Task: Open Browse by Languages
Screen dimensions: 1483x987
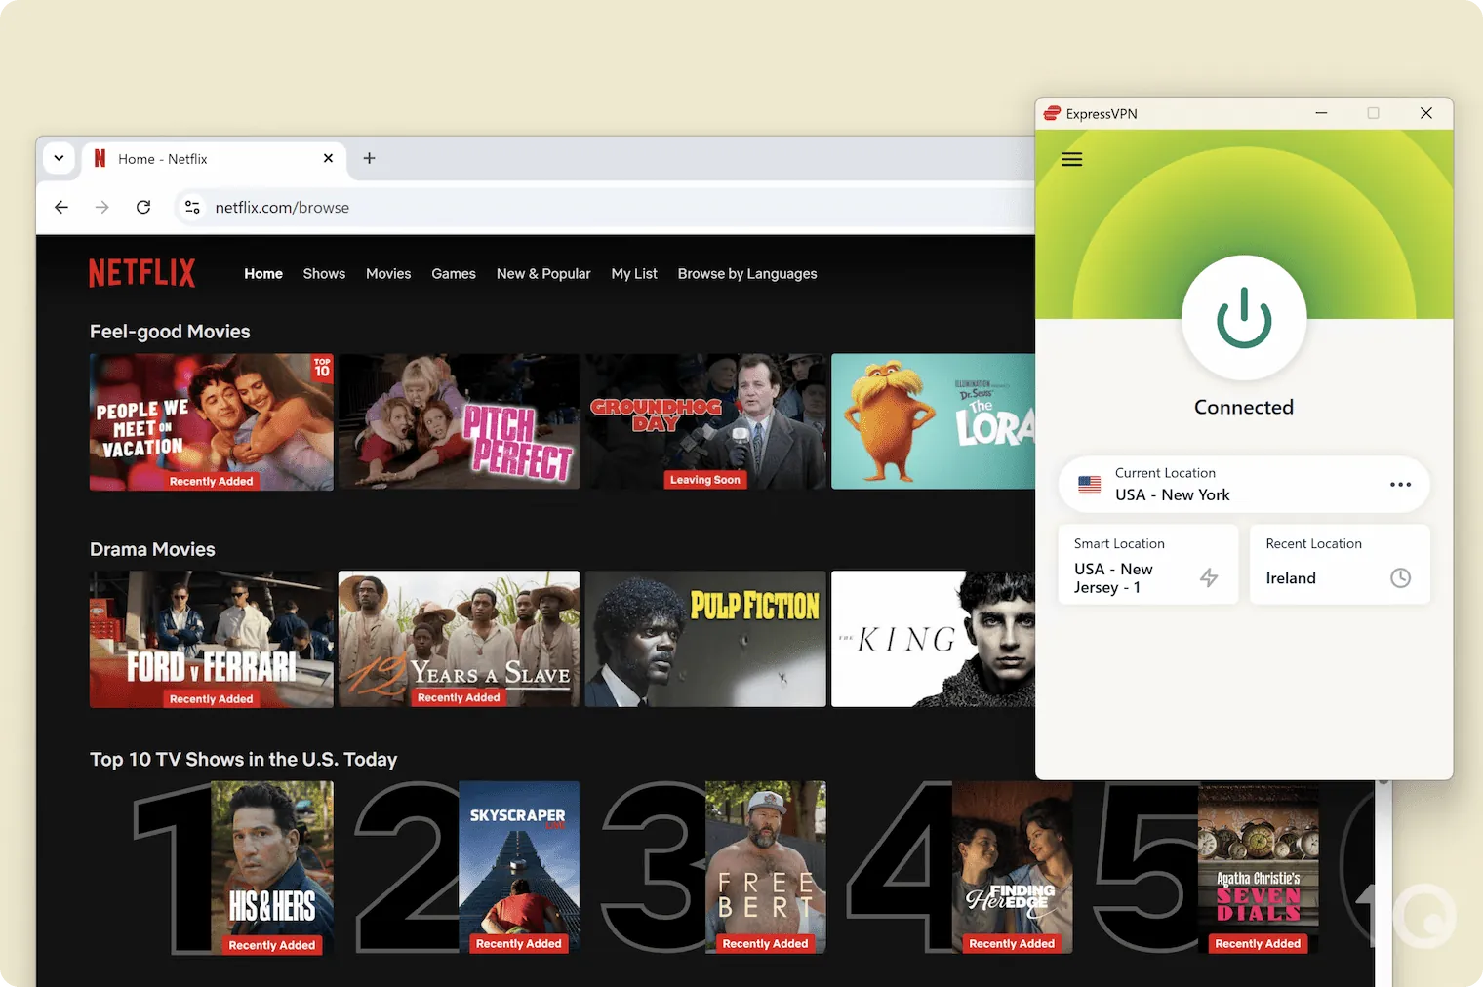Action: pos(747,274)
